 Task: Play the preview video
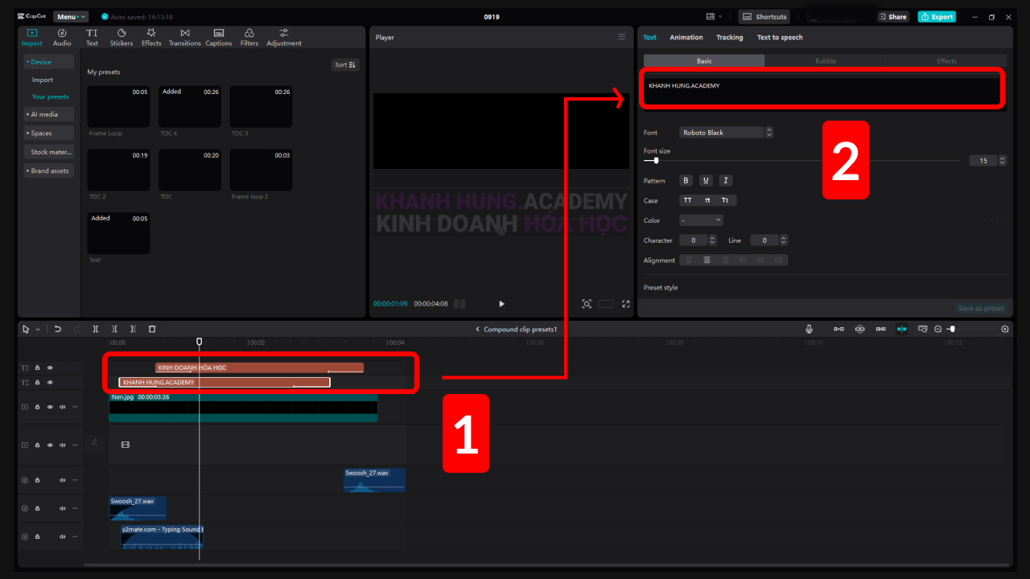[501, 304]
